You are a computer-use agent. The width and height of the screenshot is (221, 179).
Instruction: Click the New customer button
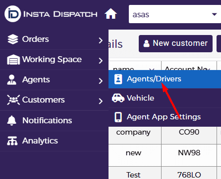pyautogui.click(x=175, y=43)
